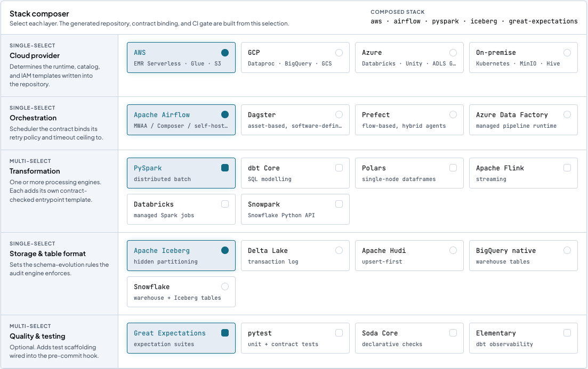The image size is (588, 369).
Task: Click the 'Kubernetes · MinIO · Hive' description
Action: pyautogui.click(x=518, y=64)
